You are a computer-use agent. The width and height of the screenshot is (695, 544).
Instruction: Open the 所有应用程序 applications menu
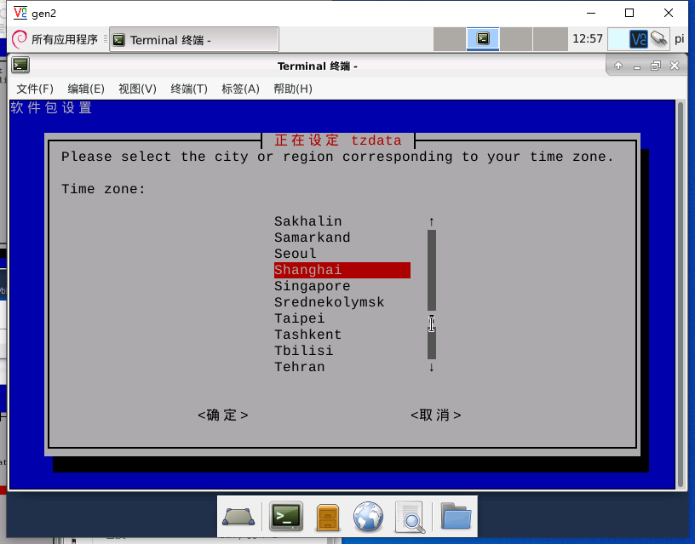(55, 39)
